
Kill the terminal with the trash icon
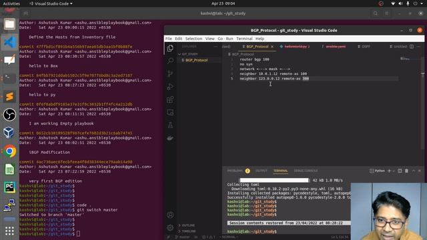pyautogui.click(x=406, y=171)
